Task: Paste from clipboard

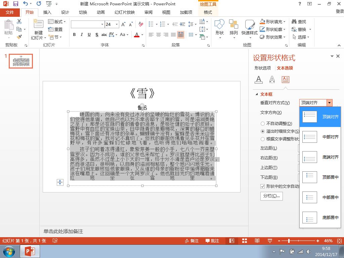Action: click(8, 27)
